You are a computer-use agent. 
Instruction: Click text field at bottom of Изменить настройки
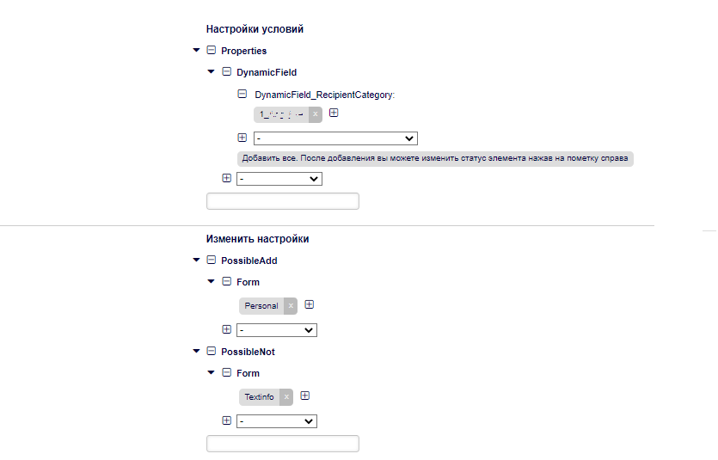point(283,444)
